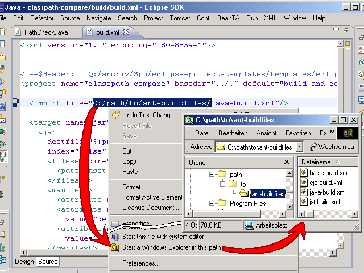This screenshot has width=364, height=273.
Task: Click Undo Text Change in context menu
Action: click(148, 115)
